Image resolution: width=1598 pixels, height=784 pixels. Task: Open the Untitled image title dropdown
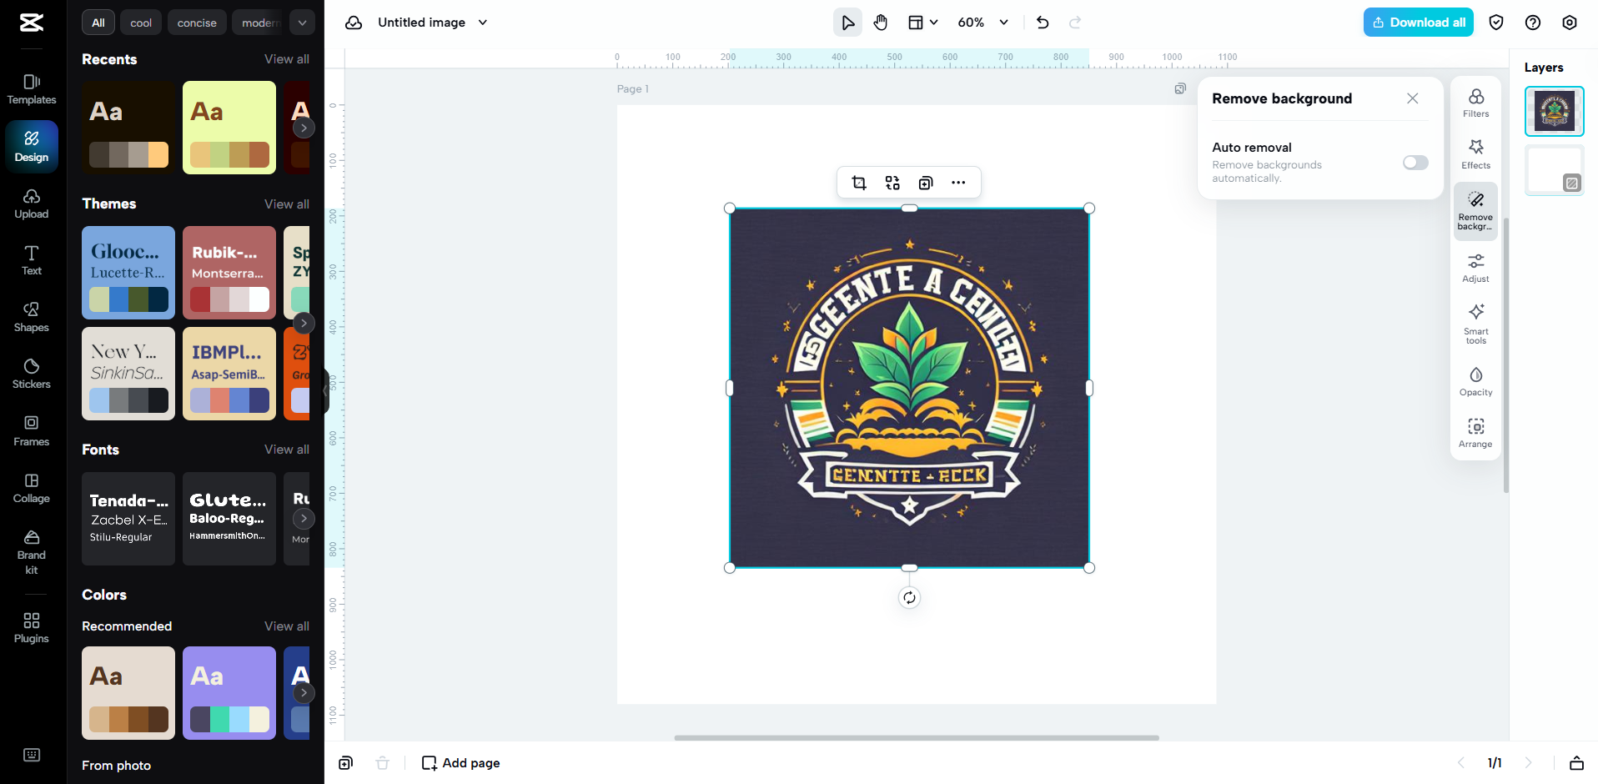[x=483, y=23]
